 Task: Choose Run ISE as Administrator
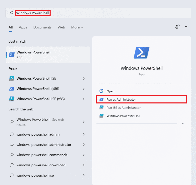point(123,108)
